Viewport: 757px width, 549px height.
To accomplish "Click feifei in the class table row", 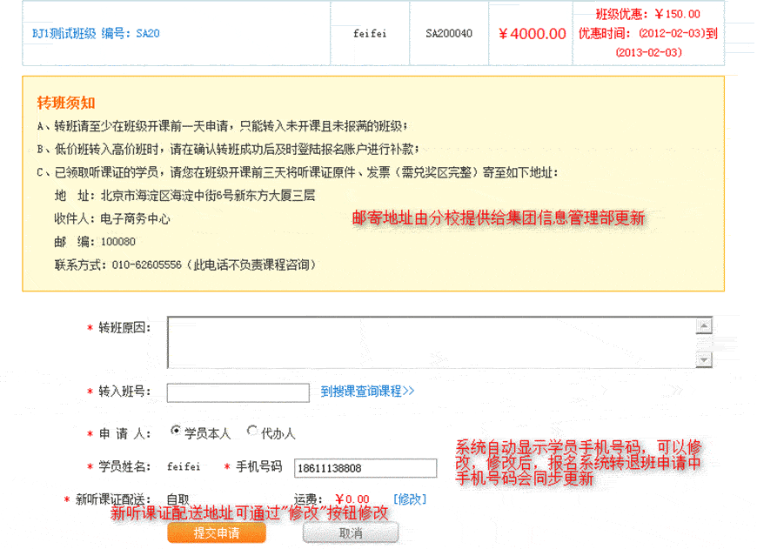I will (370, 34).
